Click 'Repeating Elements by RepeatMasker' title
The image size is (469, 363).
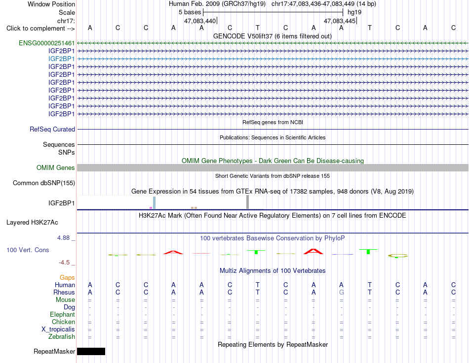pos(273,344)
